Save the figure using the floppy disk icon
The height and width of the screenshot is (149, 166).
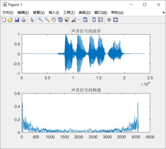pyautogui.click(x=17, y=20)
